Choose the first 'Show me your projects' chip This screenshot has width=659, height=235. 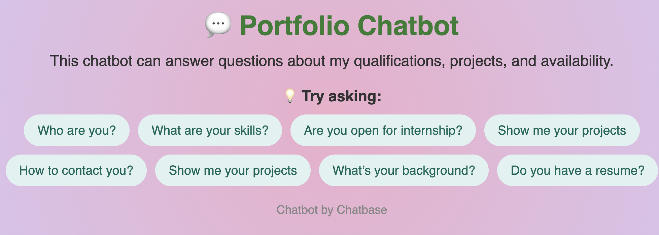561,130
